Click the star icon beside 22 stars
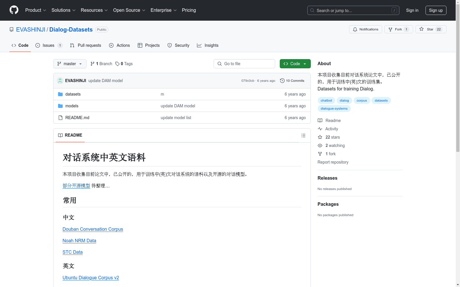Image resolution: width=460 pixels, height=287 pixels. 320,137
